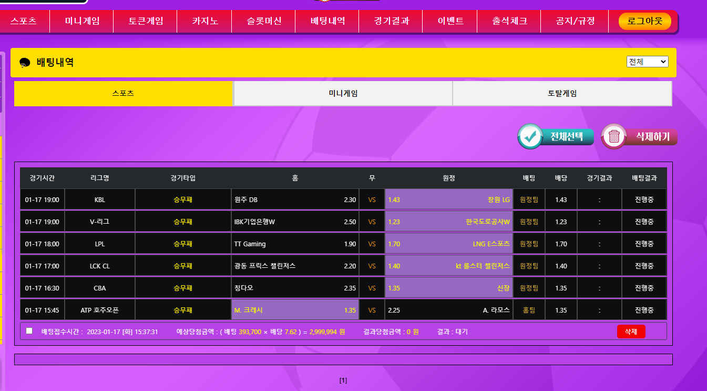This screenshot has width=707, height=391.
Task: Open 공지/규정 menu item
Action: (x=575, y=22)
